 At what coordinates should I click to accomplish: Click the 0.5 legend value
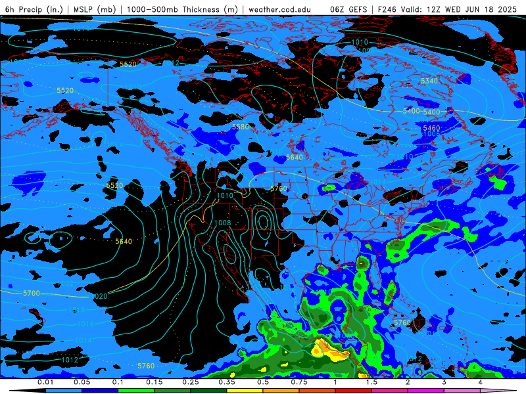click(x=263, y=382)
